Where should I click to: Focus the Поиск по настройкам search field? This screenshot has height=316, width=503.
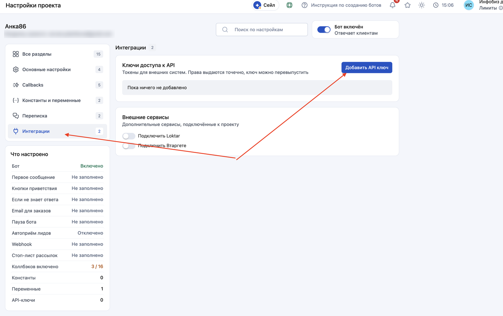pos(262,29)
